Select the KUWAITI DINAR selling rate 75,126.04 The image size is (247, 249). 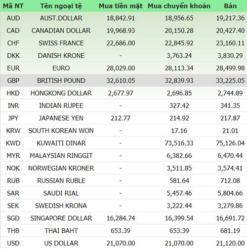pos(230,143)
